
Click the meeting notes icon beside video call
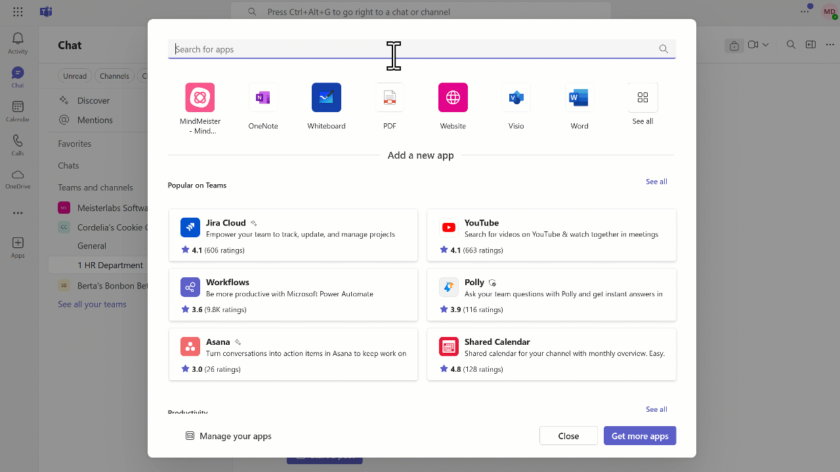pos(734,45)
